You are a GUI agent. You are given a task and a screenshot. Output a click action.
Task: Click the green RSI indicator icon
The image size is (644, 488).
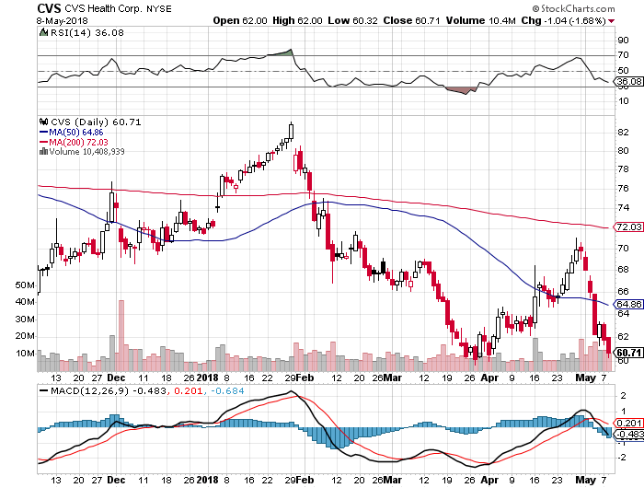tap(43, 32)
